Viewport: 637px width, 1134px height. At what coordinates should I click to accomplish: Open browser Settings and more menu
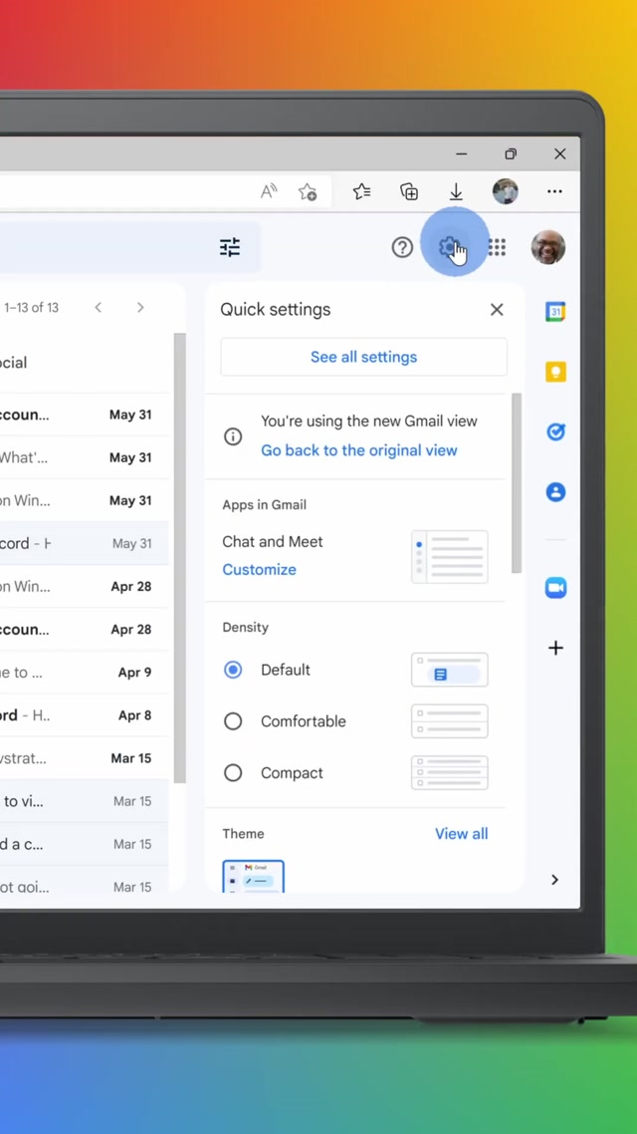[x=554, y=191]
